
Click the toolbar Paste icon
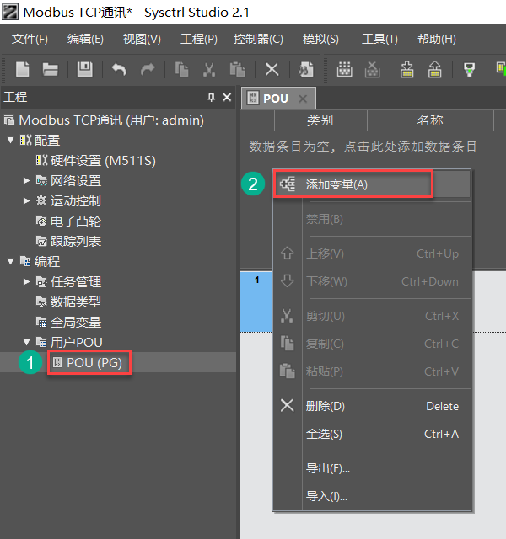coord(237,69)
